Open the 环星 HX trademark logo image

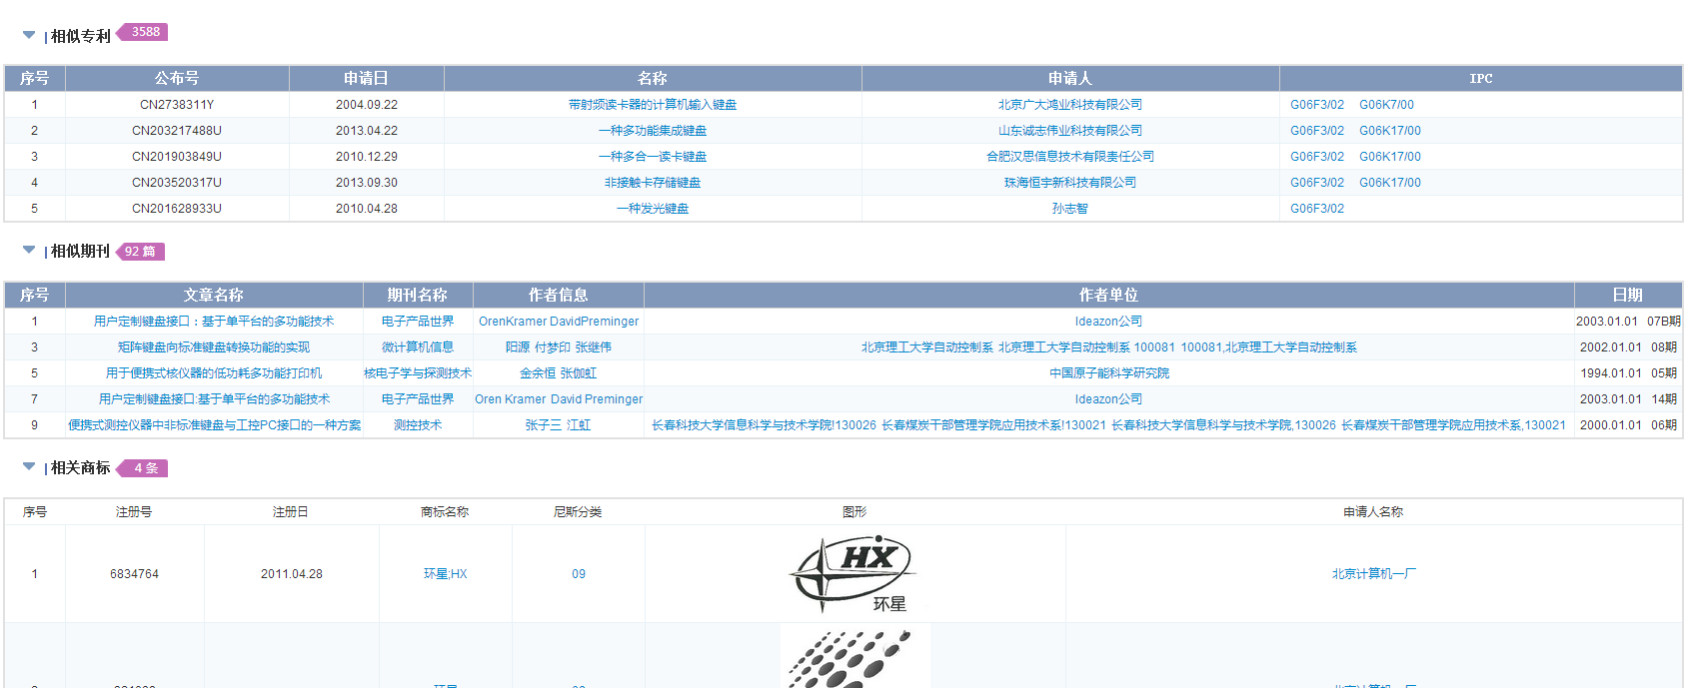point(852,574)
